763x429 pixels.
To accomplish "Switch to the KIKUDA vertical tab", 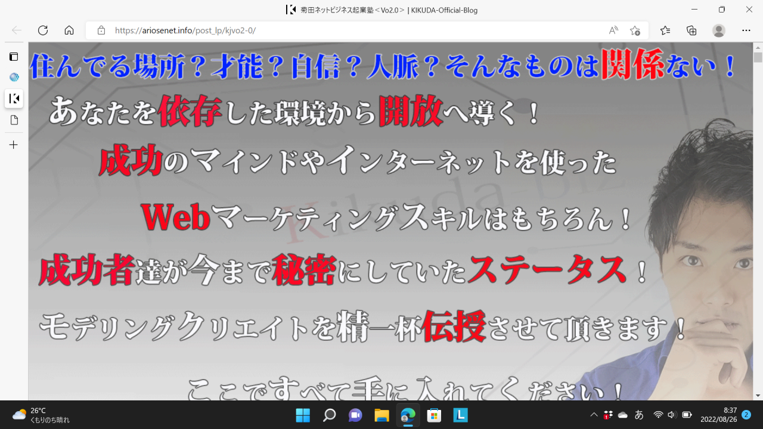I will (14, 98).
